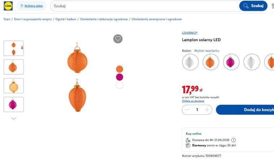Screen dimensions: 274x160
Task: Click the Szukaj search input field
Action: [144, 6]
